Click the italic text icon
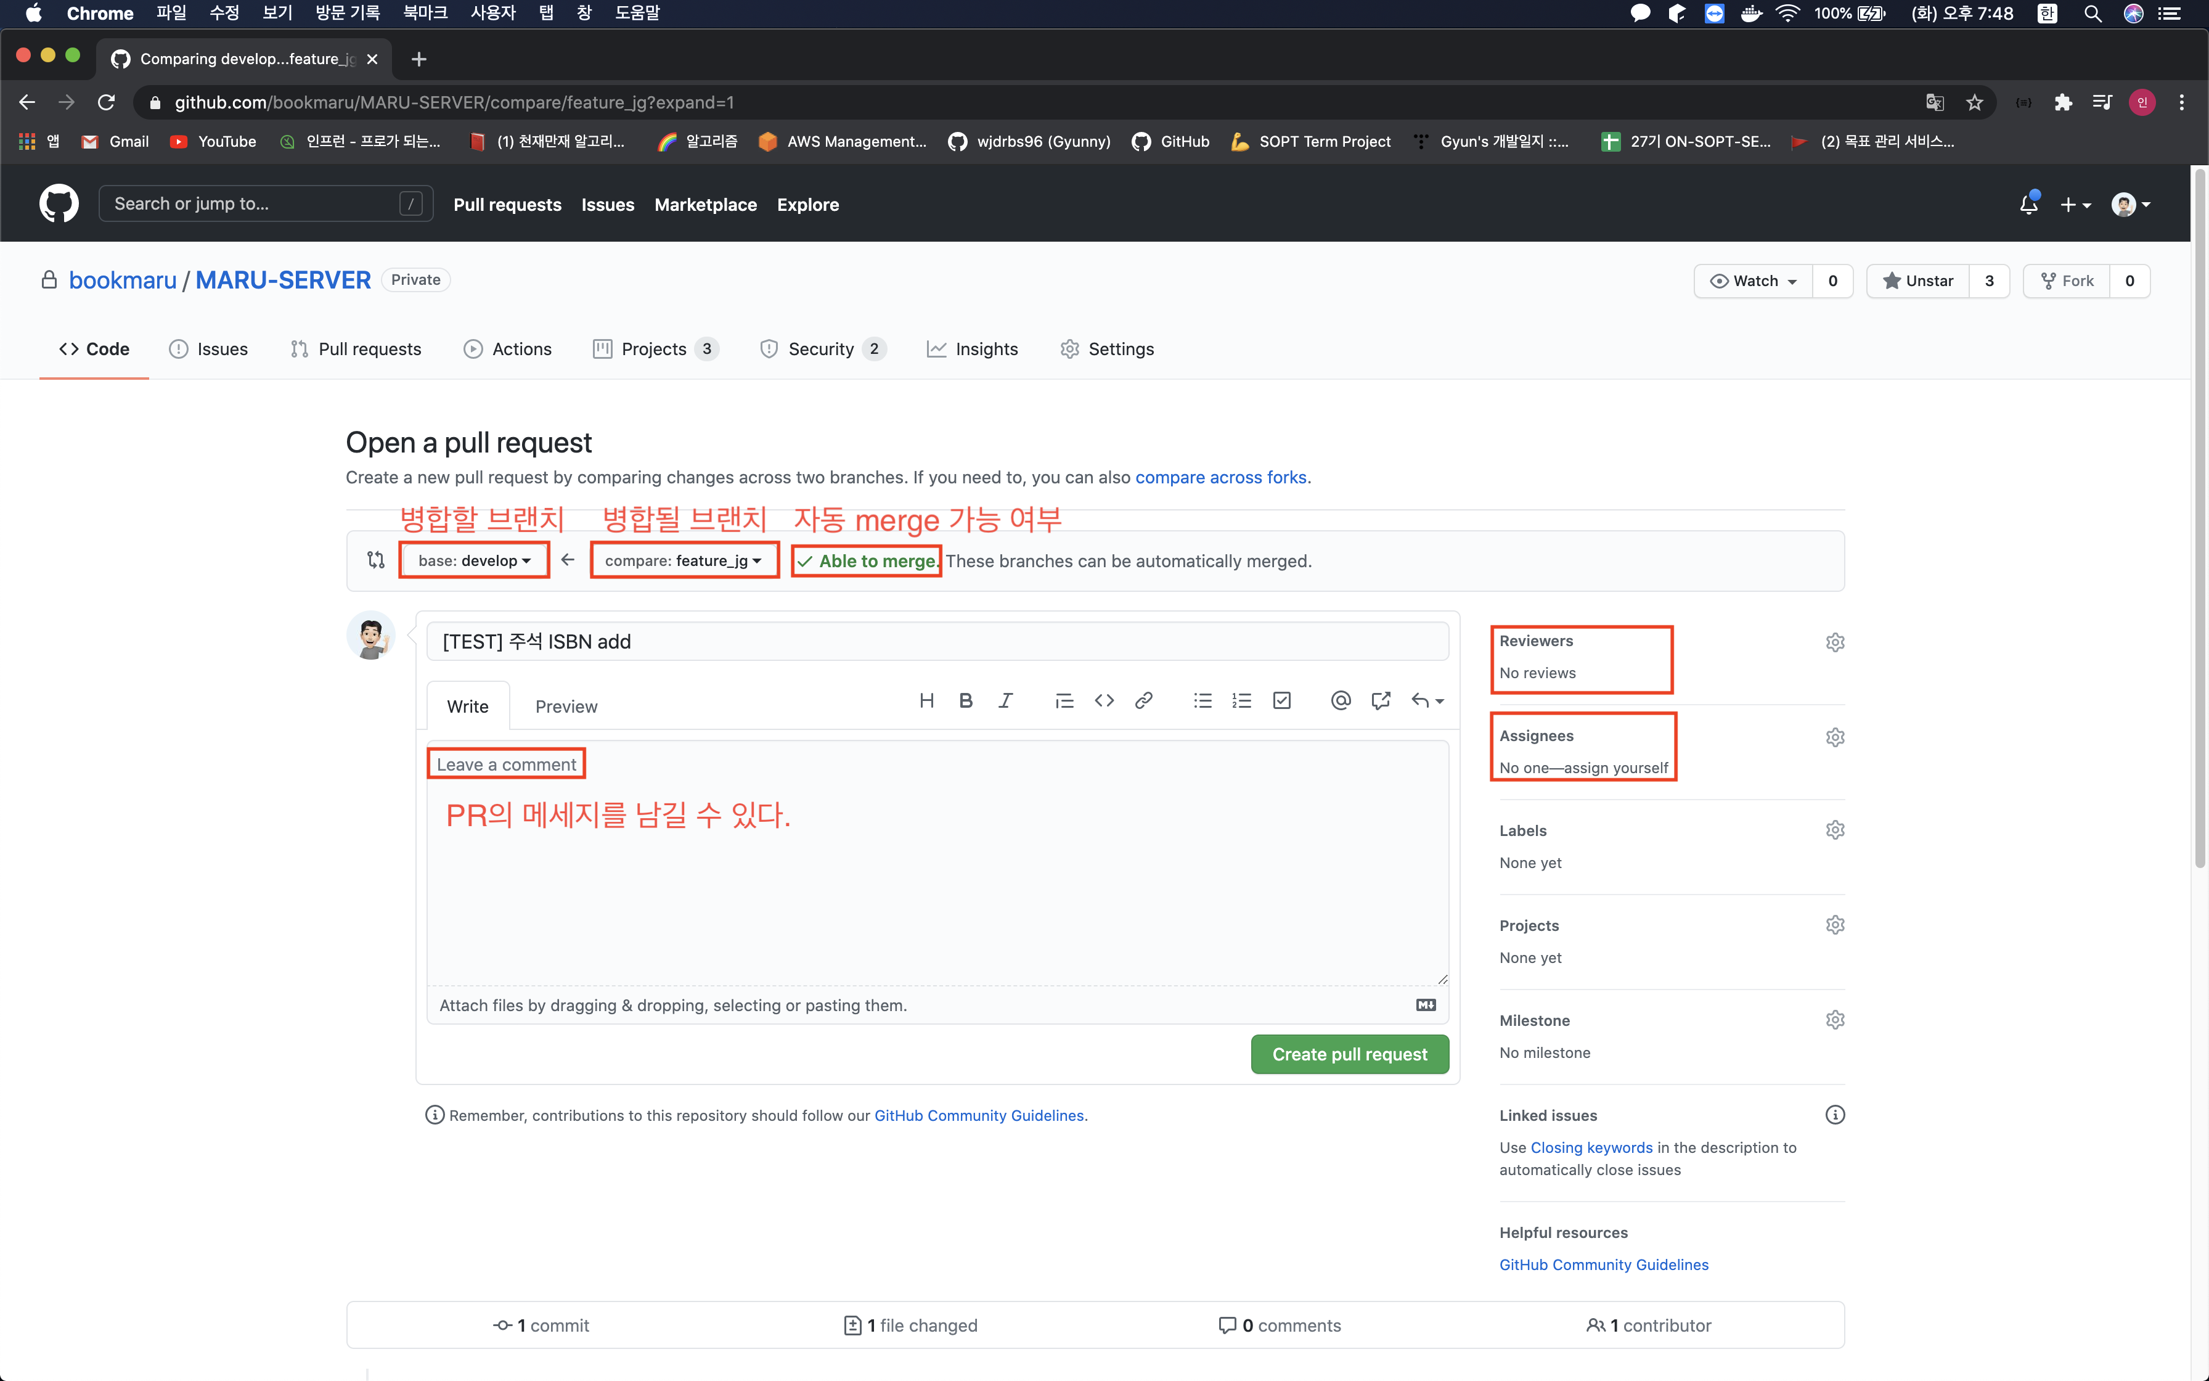Screen dimensions: 2209x1381 [1005, 700]
